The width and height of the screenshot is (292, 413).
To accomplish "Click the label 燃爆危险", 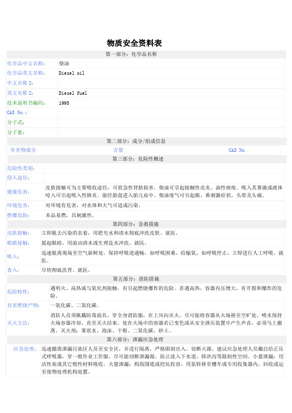I will [18, 215].
